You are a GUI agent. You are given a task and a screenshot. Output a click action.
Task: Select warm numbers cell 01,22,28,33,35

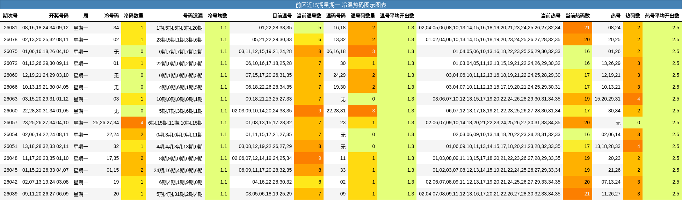click(275, 28)
